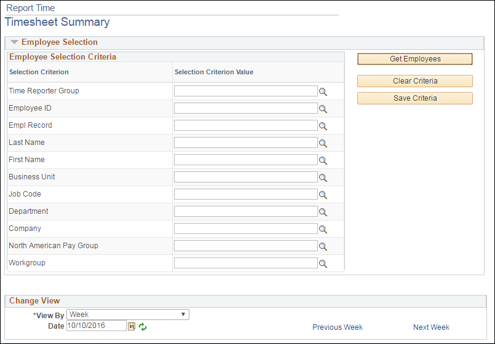This screenshot has width=495, height=344.
Task: Click the Workgroup label
Action: click(27, 263)
